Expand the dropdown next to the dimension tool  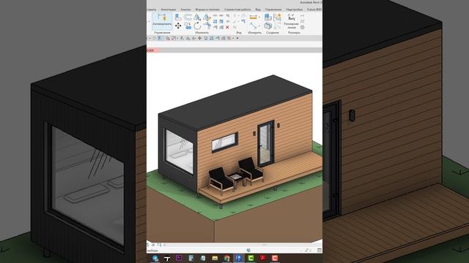click(259, 17)
